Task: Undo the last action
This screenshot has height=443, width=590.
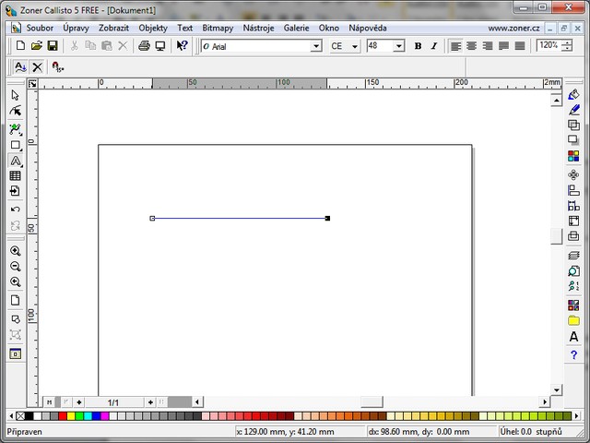Action: click(15, 210)
